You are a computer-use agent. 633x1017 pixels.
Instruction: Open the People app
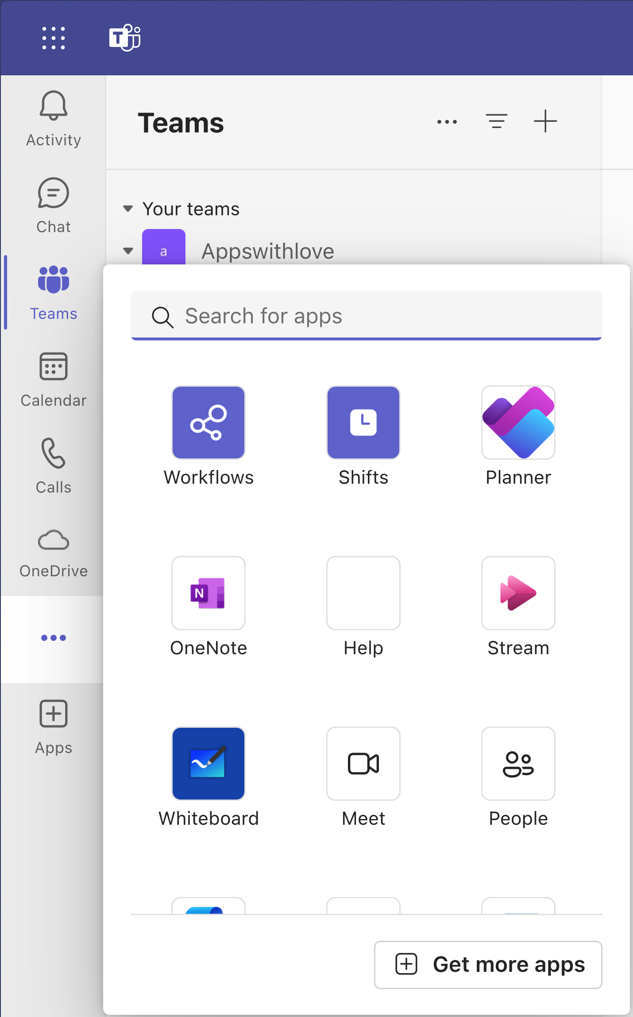[x=518, y=764]
